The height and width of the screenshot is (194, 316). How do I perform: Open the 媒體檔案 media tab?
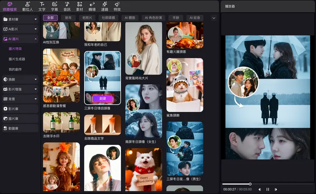click(10, 6)
